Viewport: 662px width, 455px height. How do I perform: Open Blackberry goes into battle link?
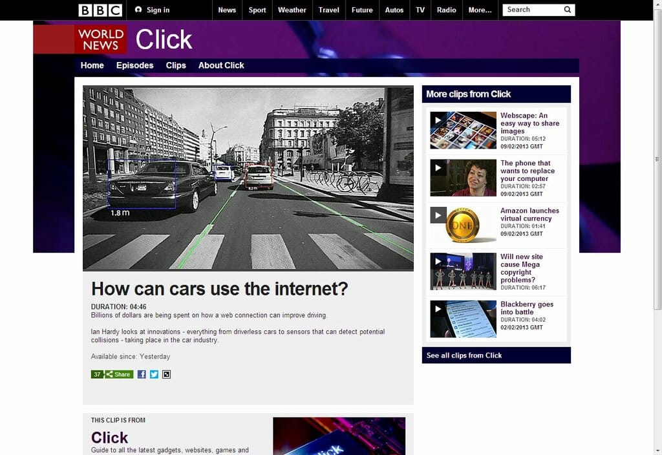click(526, 308)
